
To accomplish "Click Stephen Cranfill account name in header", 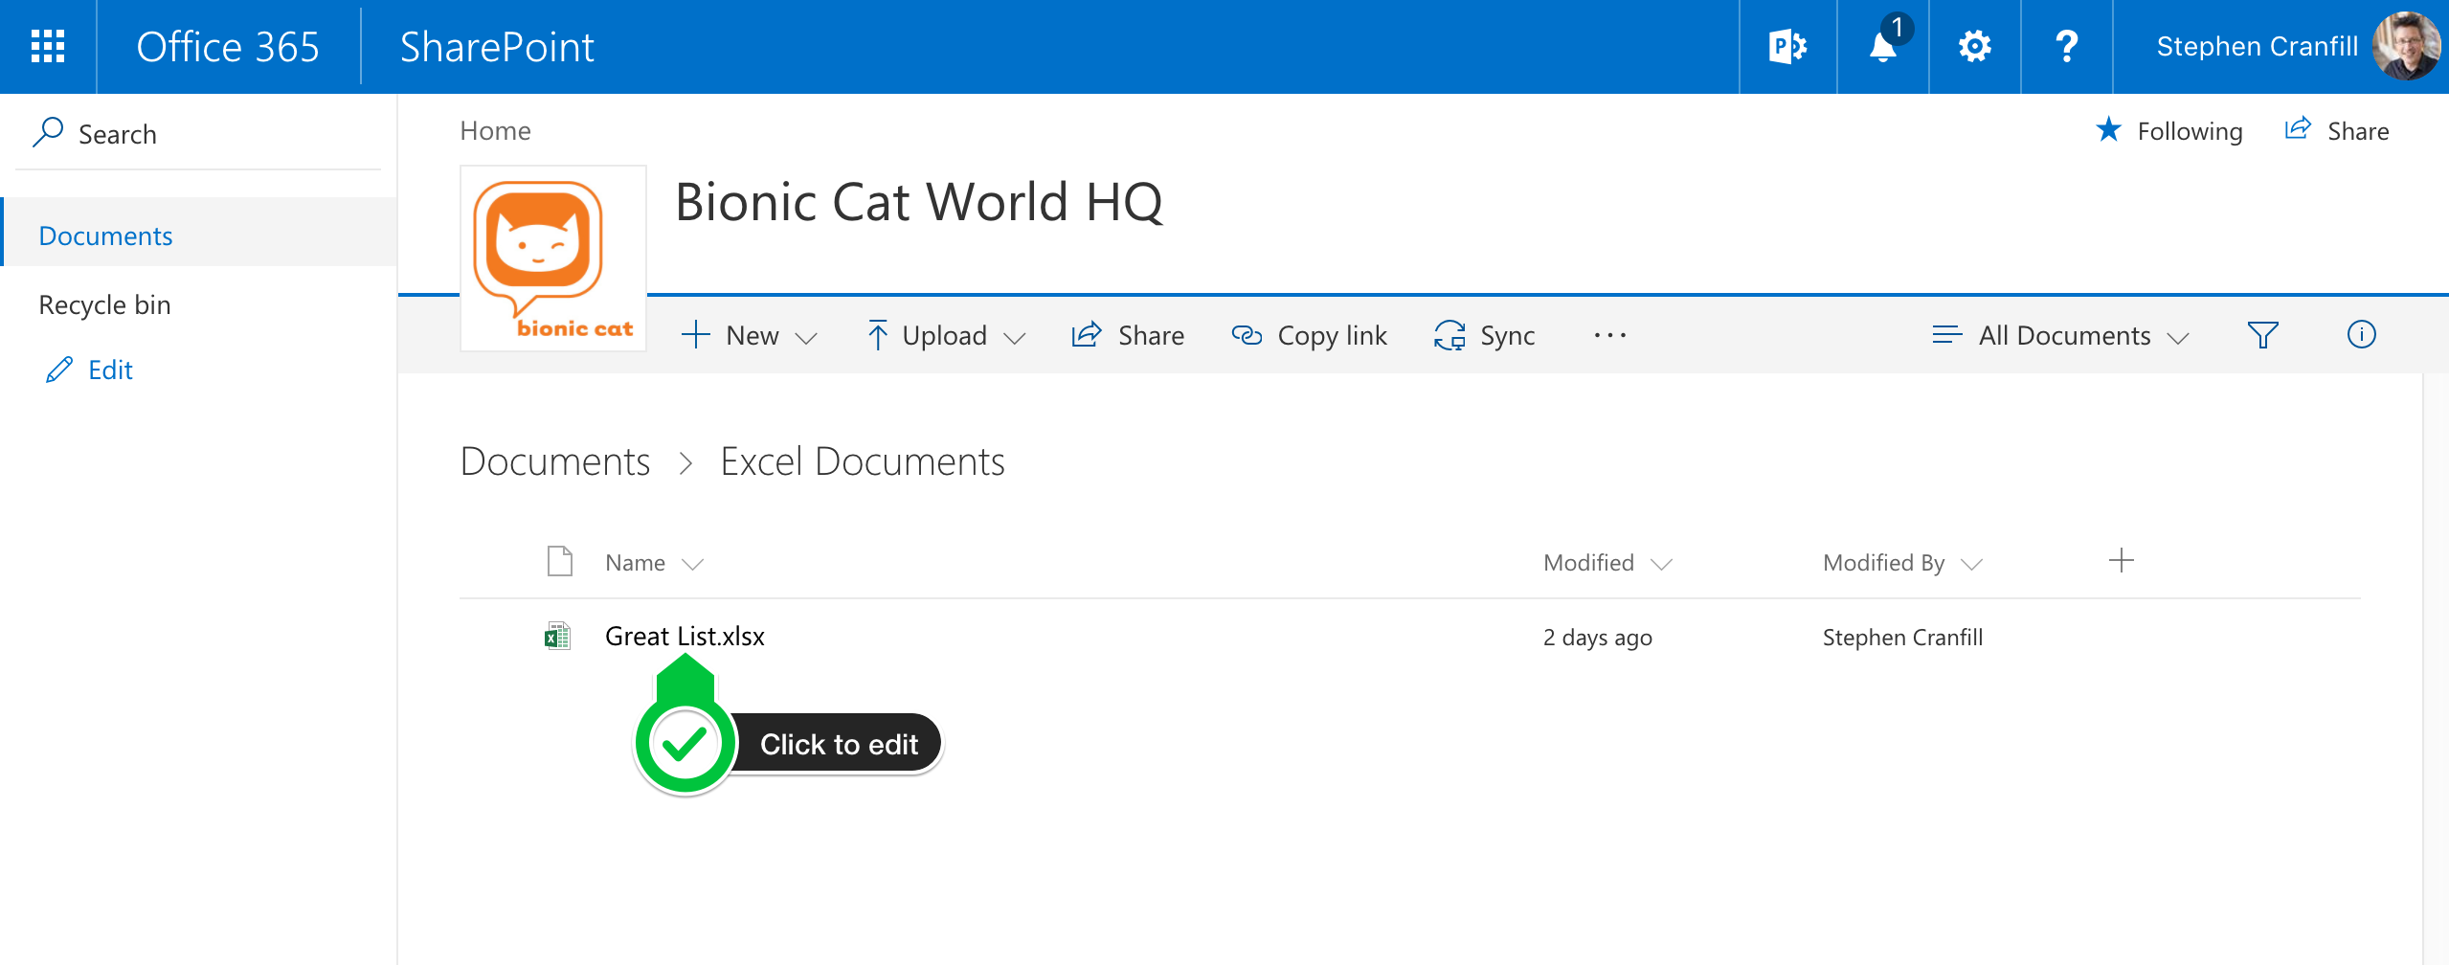I will pyautogui.click(x=2257, y=46).
